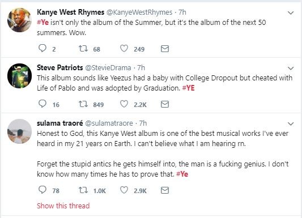Image resolution: width=302 pixels, height=218 pixels.
Task: Retweet sulama traoré's tweet
Action: [x=83, y=190]
